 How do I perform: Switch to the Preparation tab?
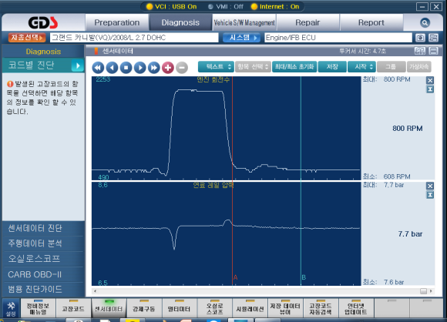pos(117,22)
